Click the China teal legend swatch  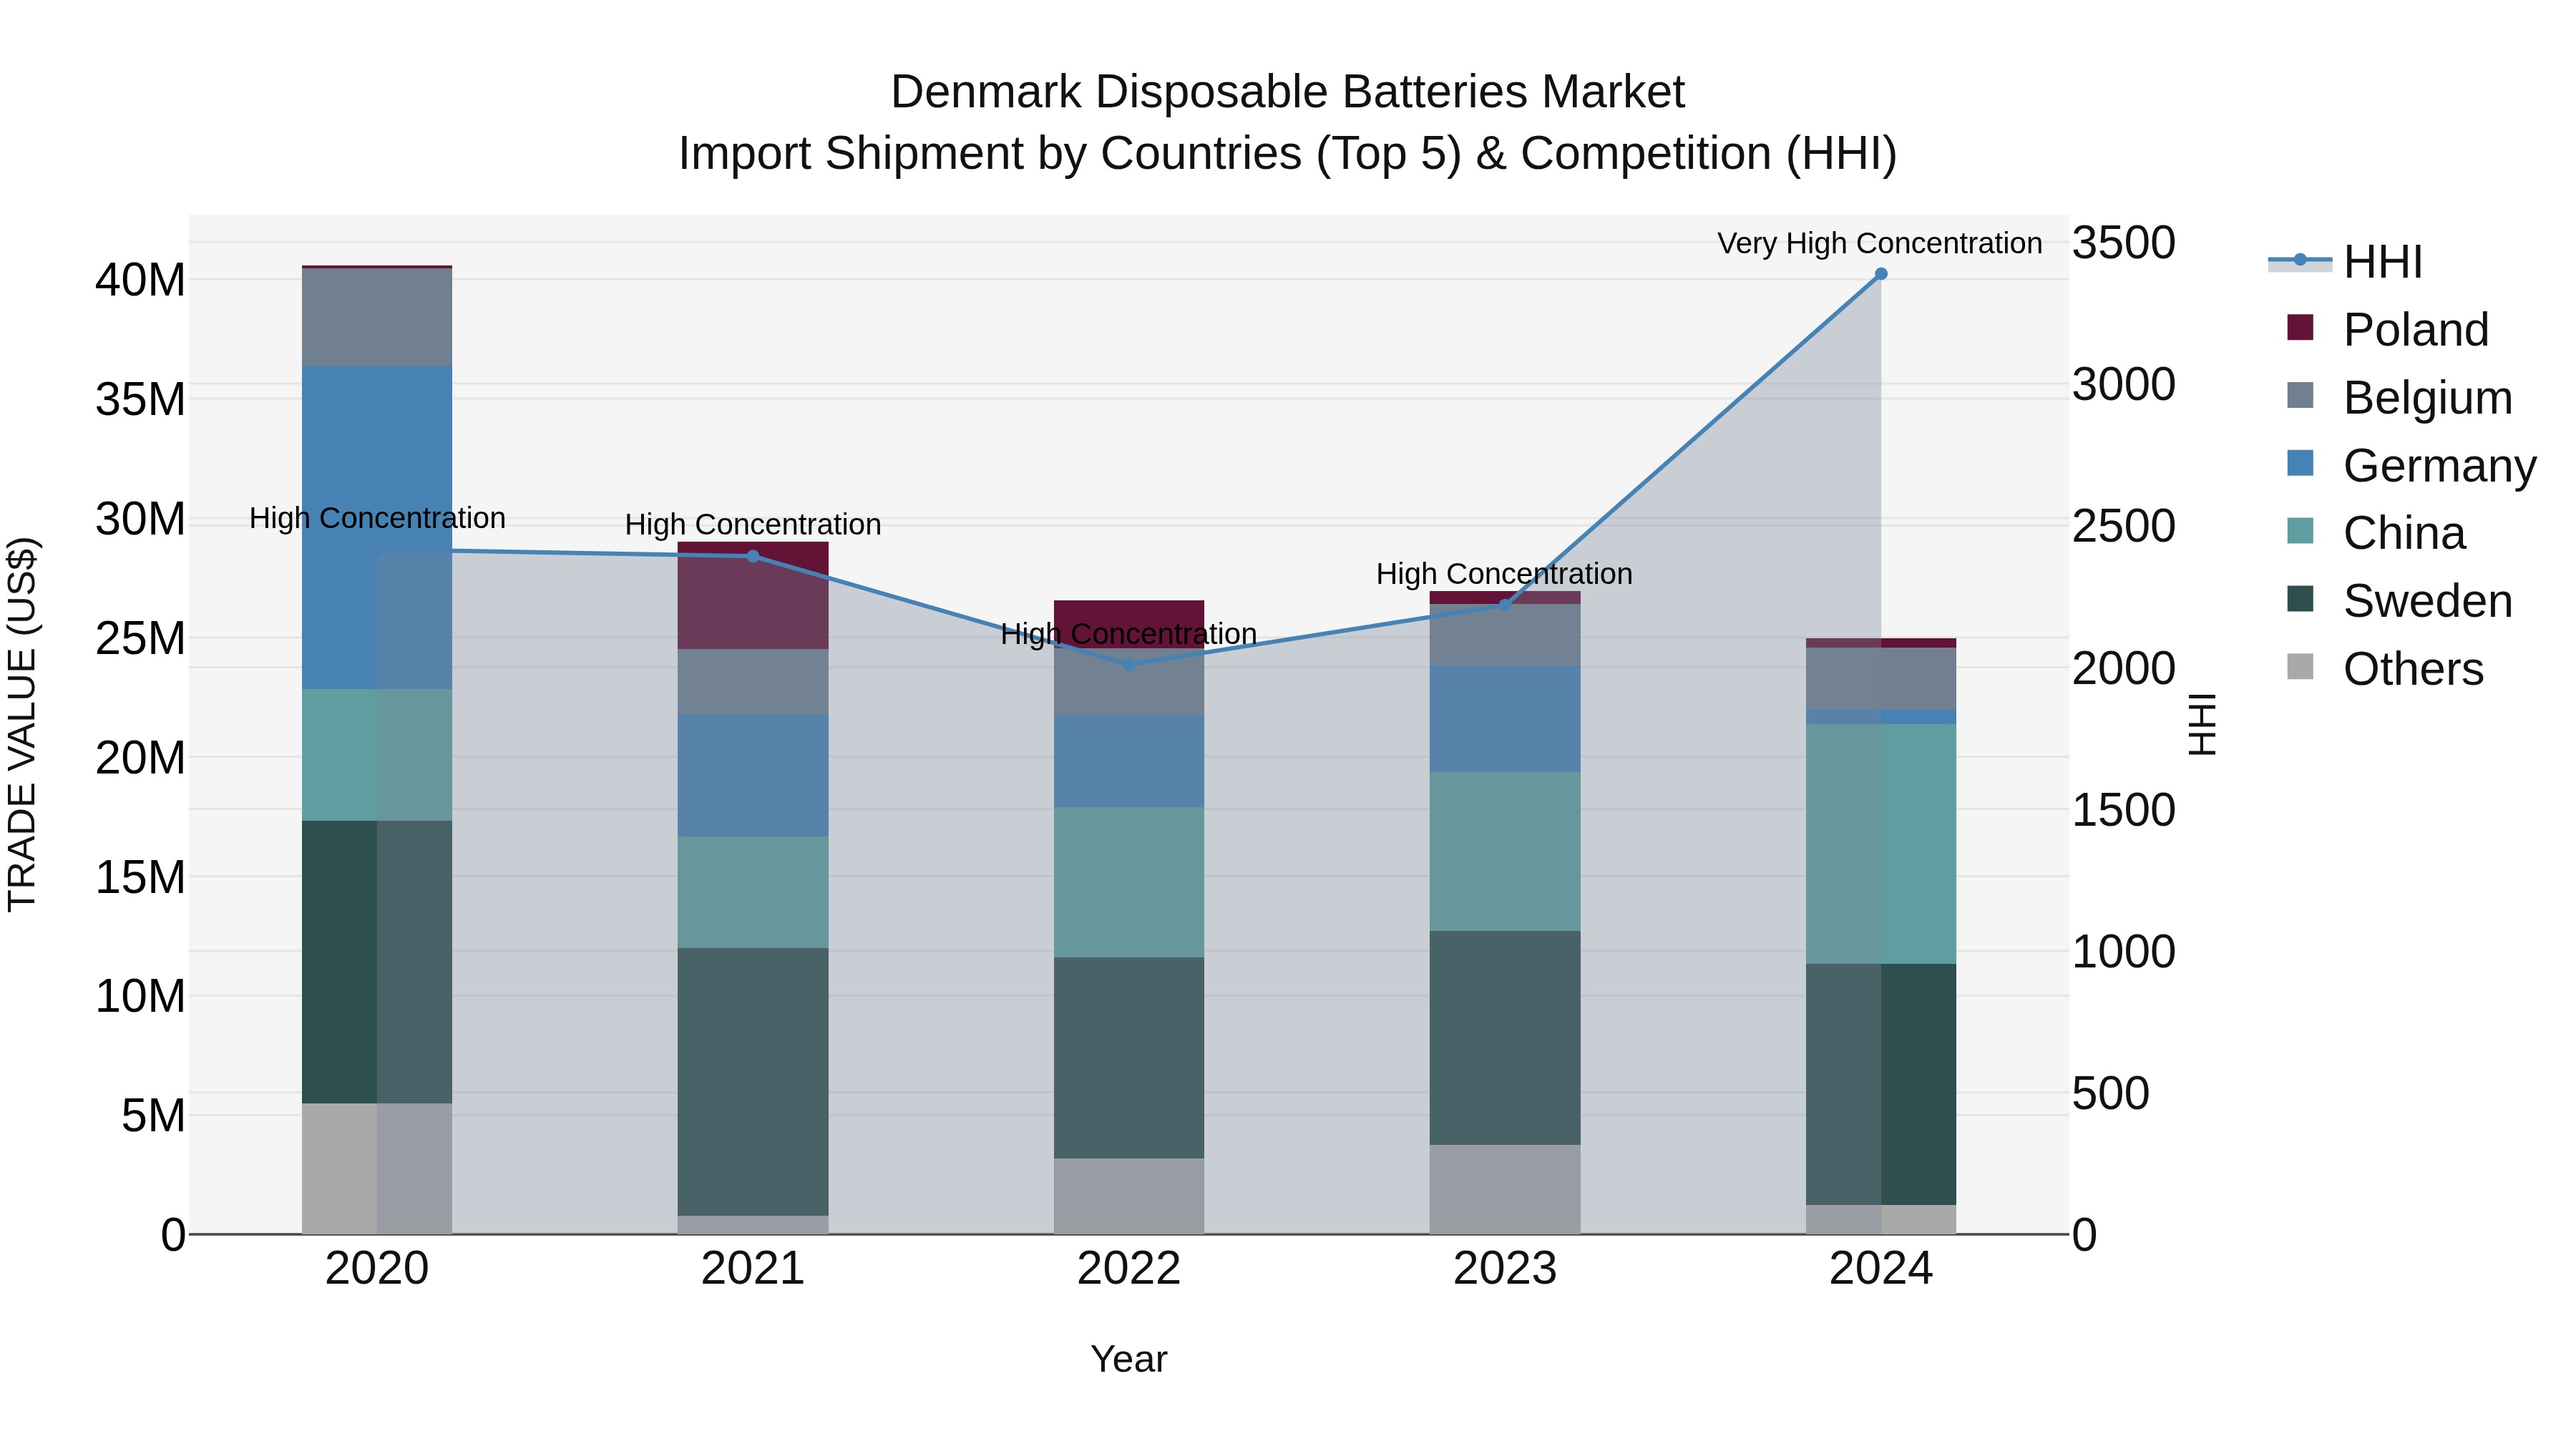coord(2300,531)
